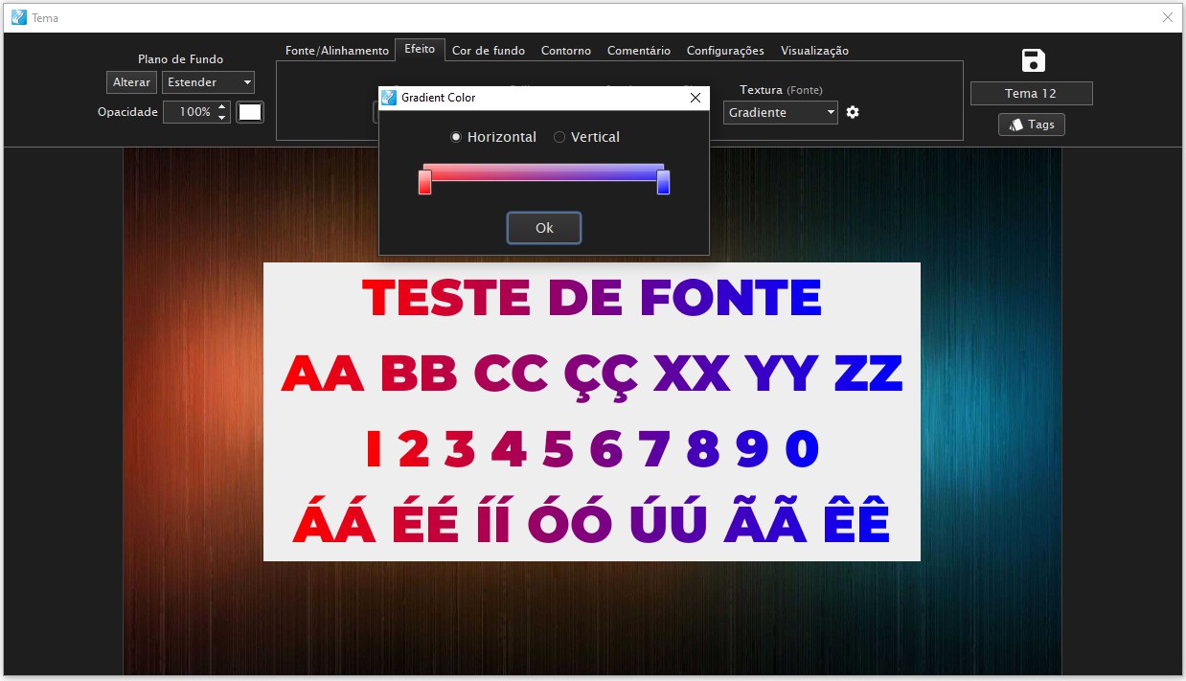This screenshot has width=1186, height=681.
Task: Select the Vertical gradient option
Action: (x=559, y=137)
